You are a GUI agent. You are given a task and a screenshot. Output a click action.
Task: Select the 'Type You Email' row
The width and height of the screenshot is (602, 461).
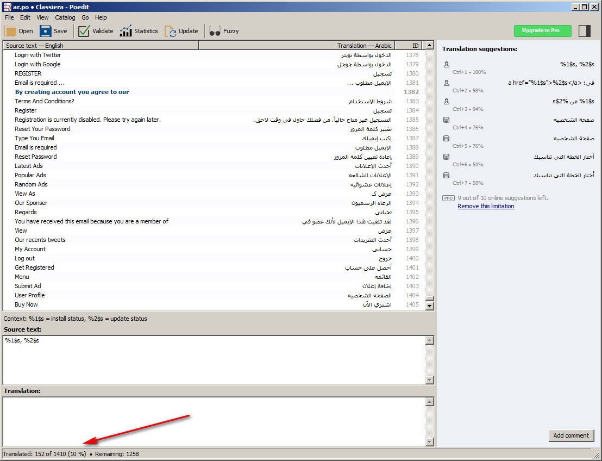click(x=214, y=138)
